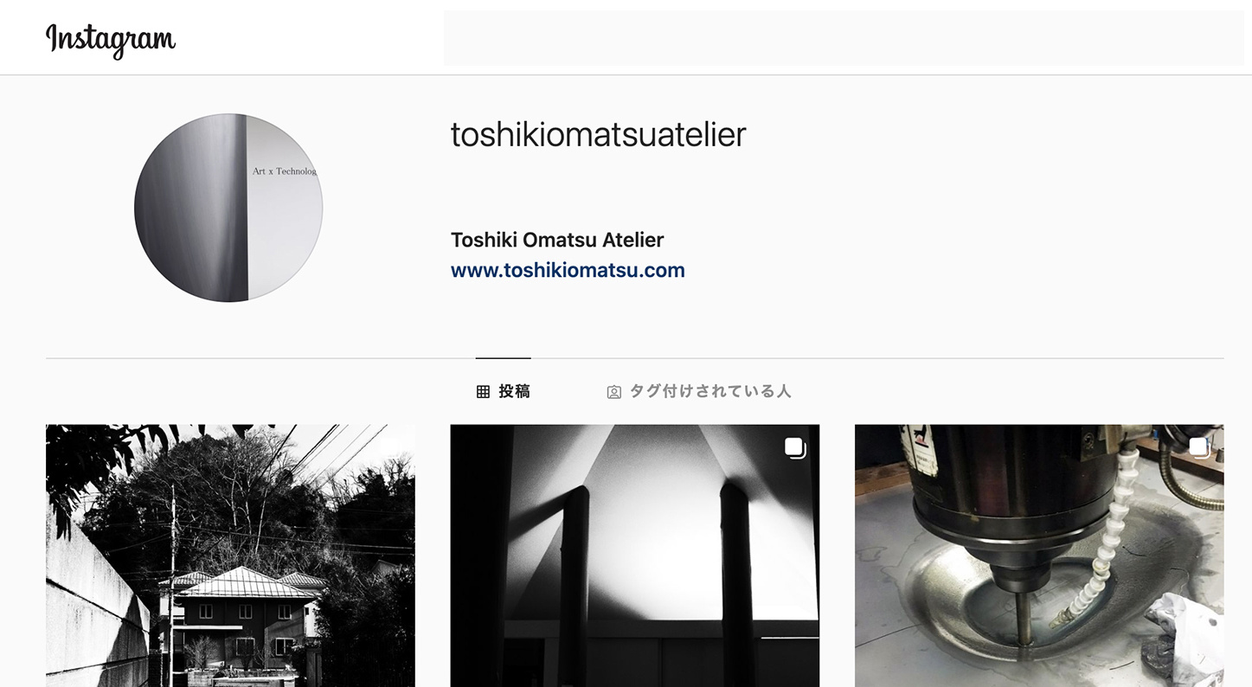Viewport: 1252px width, 687px height.
Task: Click the Instagram logo
Action: [x=111, y=39]
